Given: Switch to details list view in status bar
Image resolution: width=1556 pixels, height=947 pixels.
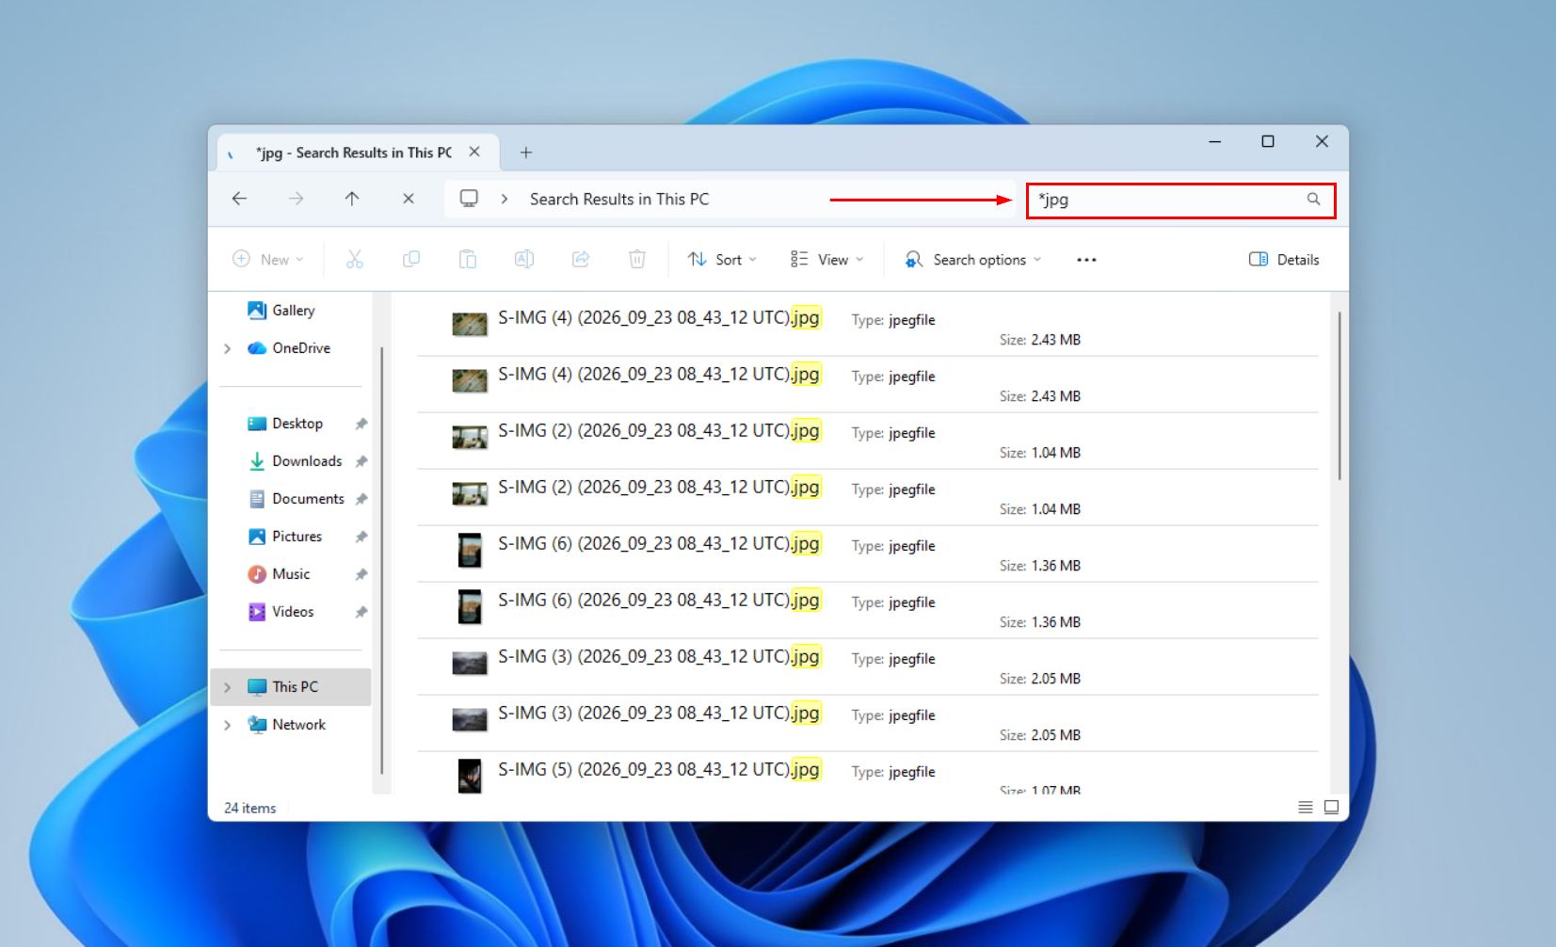Looking at the screenshot, I should pyautogui.click(x=1305, y=807).
